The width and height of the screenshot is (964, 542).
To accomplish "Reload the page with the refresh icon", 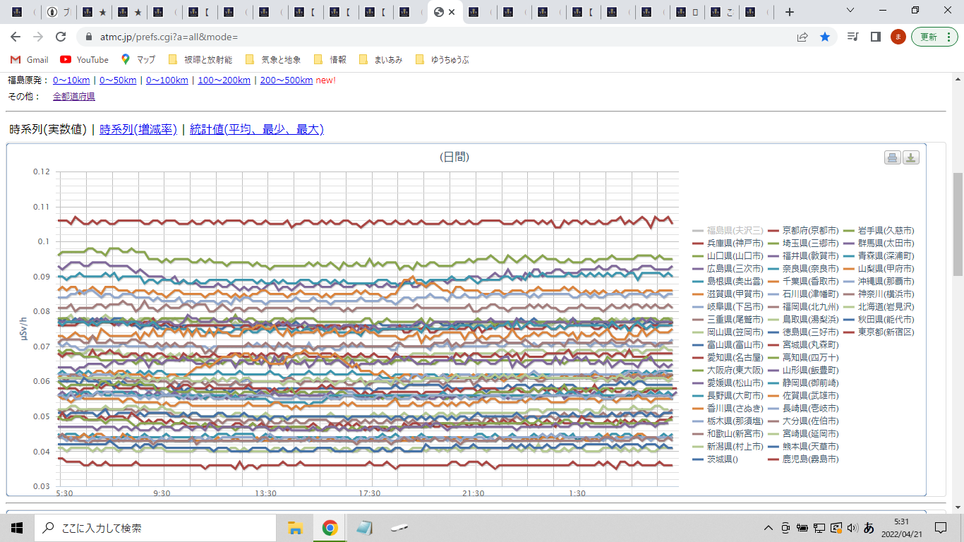I will point(61,37).
